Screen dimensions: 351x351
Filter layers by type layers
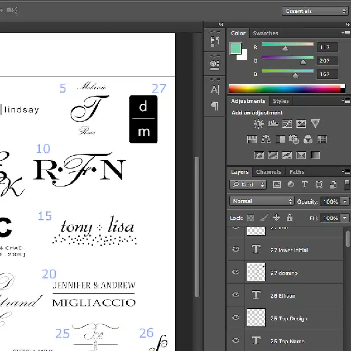coord(304,185)
